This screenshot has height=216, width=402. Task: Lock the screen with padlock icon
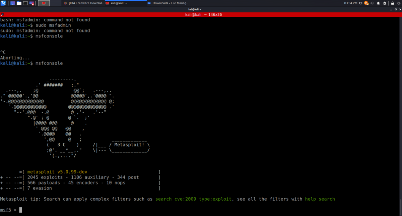click(393, 3)
